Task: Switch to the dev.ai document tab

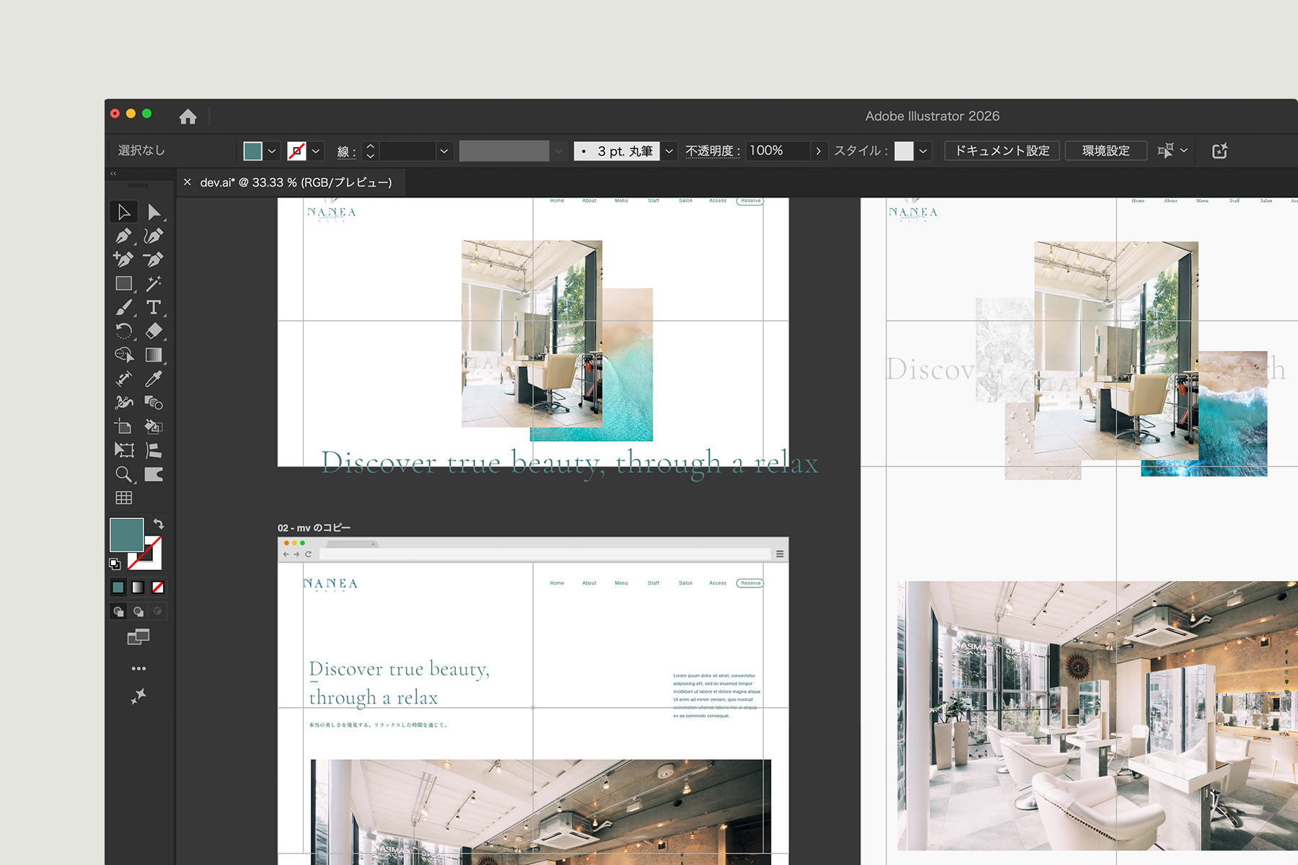Action: (x=296, y=182)
